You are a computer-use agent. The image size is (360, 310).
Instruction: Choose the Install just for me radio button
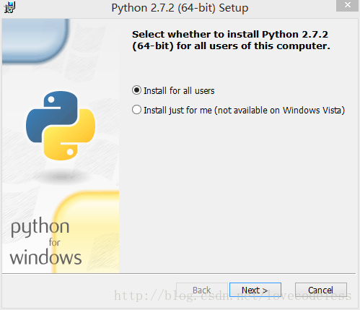click(136, 110)
